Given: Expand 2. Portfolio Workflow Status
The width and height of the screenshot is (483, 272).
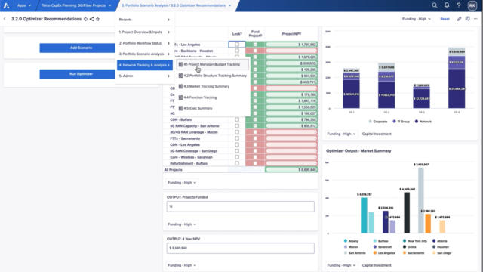Looking at the screenshot, I should click(144, 43).
